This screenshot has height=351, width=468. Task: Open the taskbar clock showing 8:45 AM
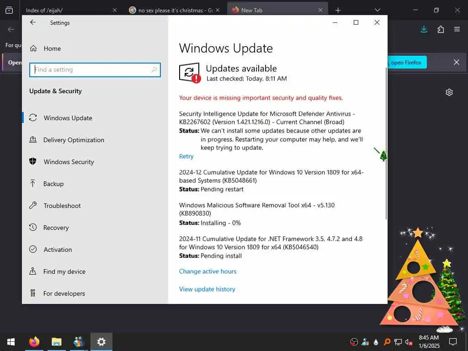(x=429, y=342)
